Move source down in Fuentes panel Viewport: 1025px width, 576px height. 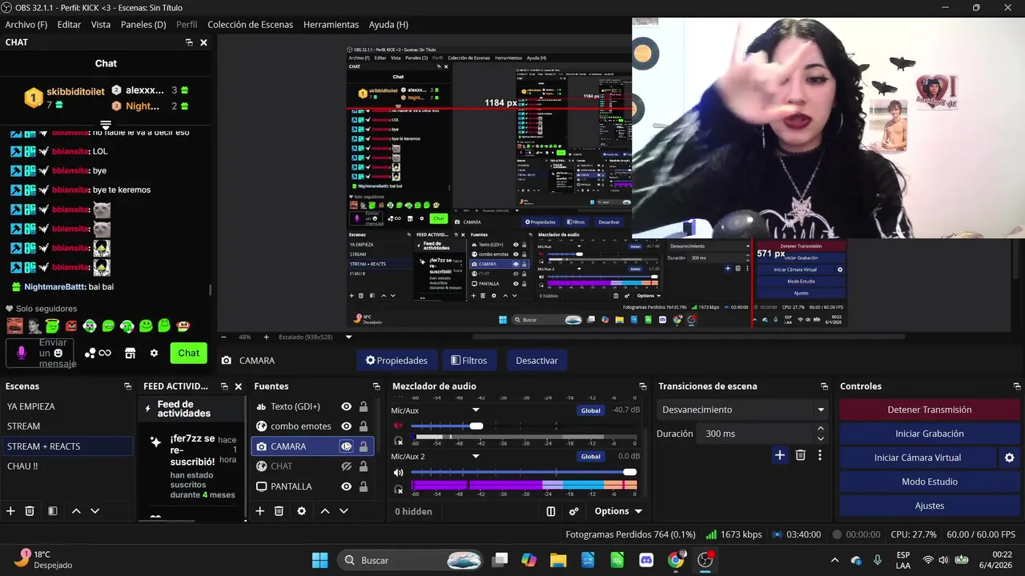tap(344, 511)
